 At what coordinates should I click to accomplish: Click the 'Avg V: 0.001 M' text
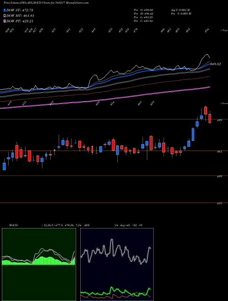click(181, 10)
